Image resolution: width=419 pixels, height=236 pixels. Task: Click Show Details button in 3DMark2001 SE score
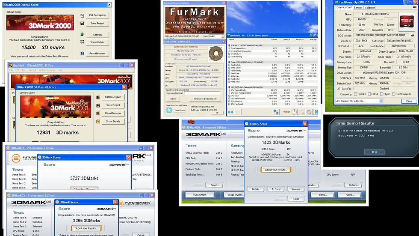(x=113, y=121)
